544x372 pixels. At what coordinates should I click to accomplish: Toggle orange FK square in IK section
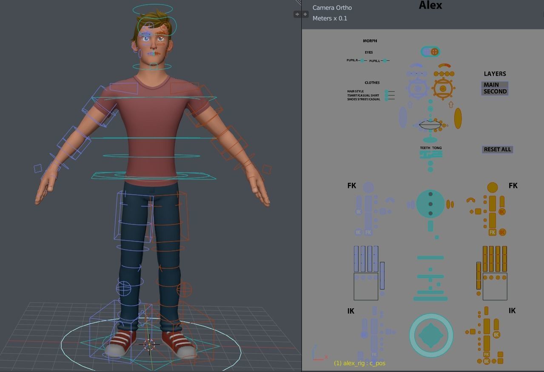tap(487, 354)
